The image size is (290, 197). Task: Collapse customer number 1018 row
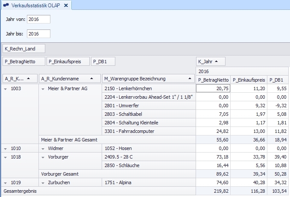(x=6, y=157)
